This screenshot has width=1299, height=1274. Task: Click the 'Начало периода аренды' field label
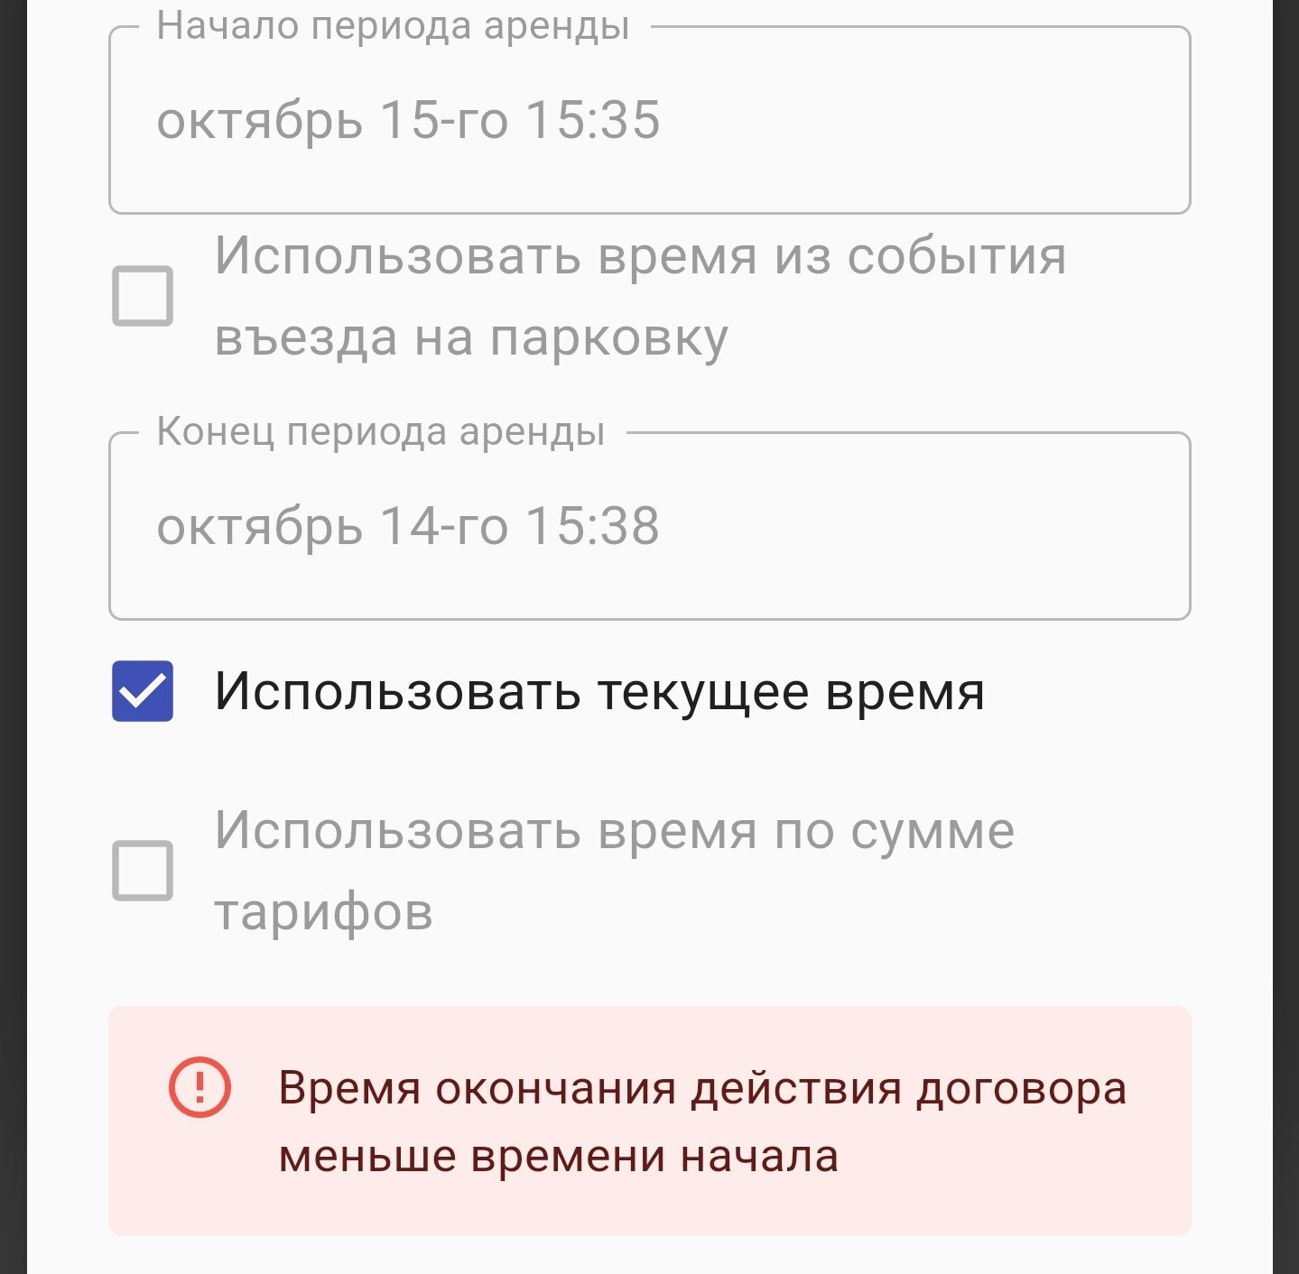point(393,26)
